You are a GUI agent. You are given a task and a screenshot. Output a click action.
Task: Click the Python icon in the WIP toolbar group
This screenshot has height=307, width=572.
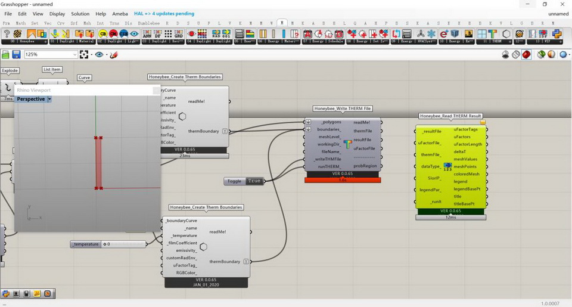[x=557, y=34]
